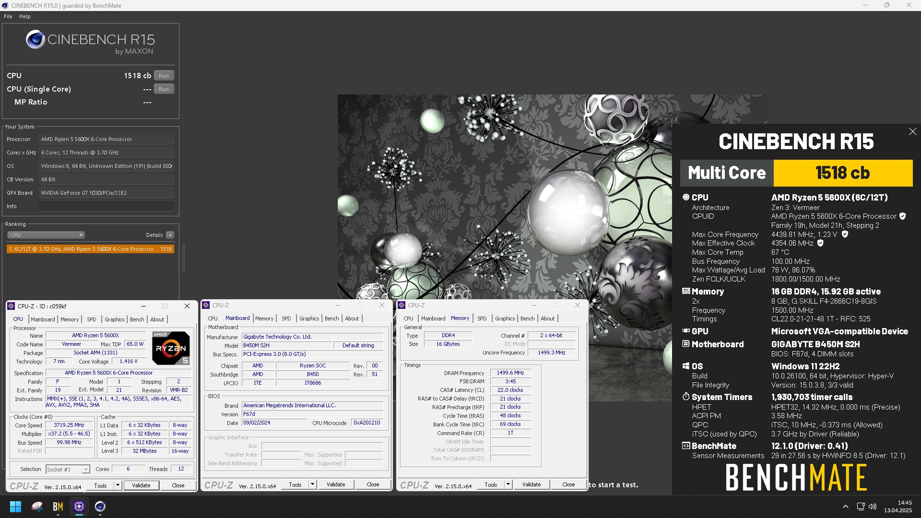Open the first pinned taskbar app after Start
Image resolution: width=921 pixels, height=518 pixels.
[x=37, y=506]
